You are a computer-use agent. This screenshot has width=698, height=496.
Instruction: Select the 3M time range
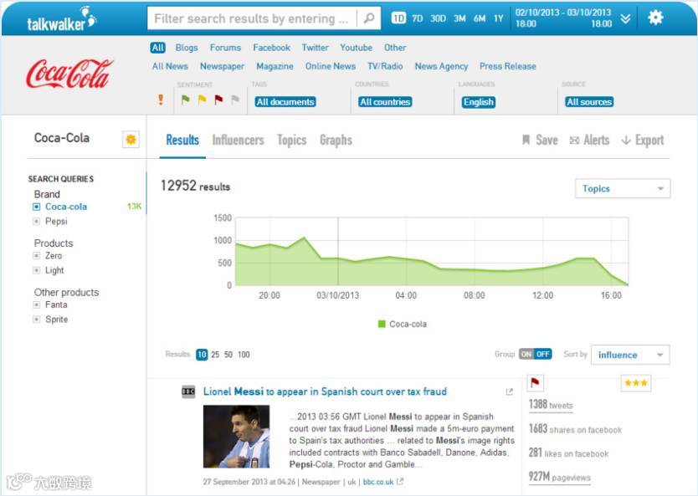tap(459, 18)
